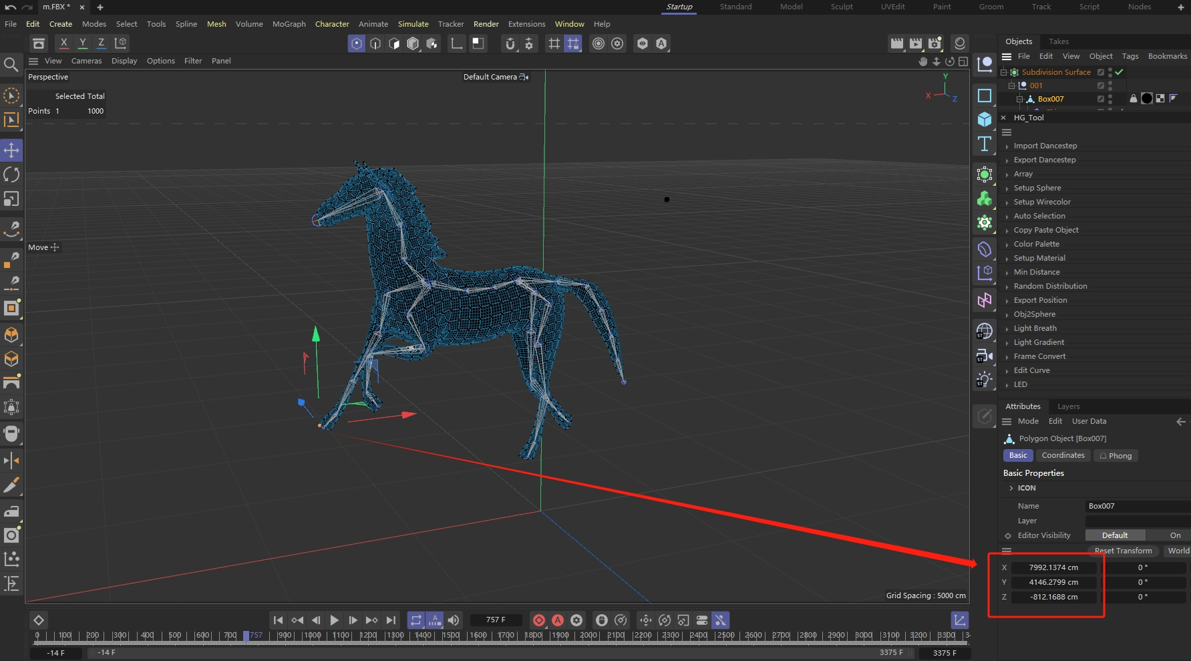
Task: Click the Reset Transform button
Action: click(1123, 551)
